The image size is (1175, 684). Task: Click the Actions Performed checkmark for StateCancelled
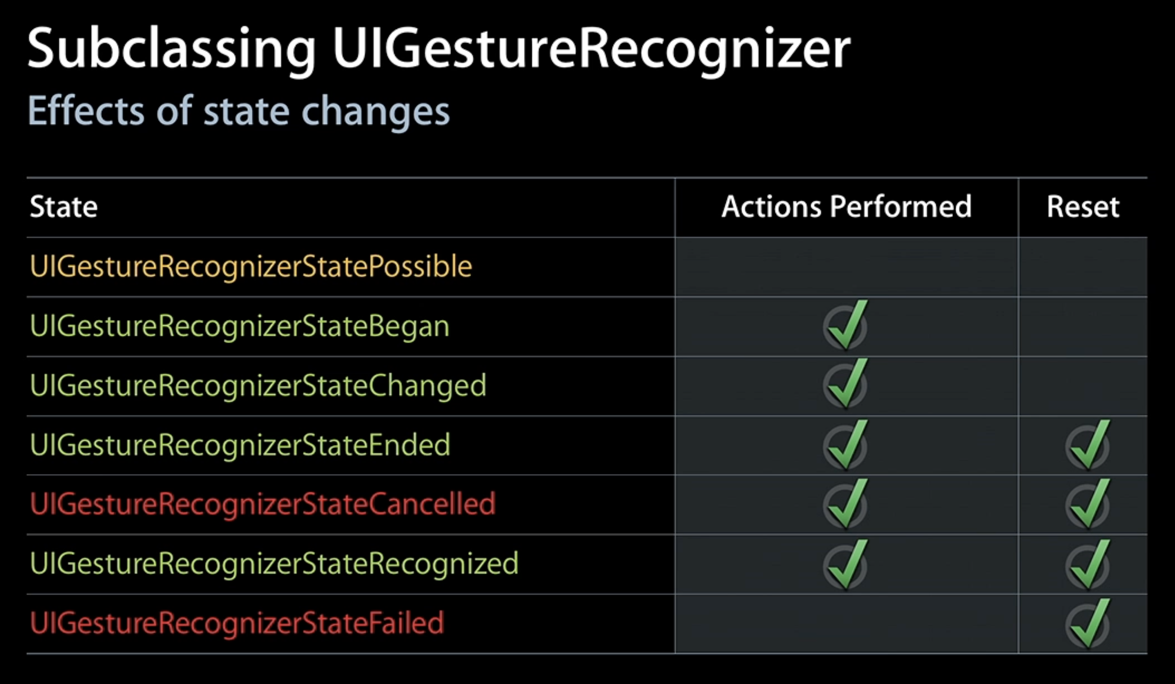(x=845, y=504)
